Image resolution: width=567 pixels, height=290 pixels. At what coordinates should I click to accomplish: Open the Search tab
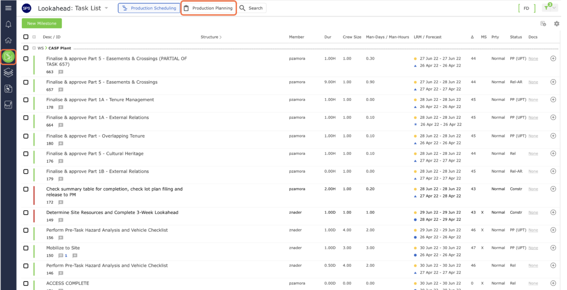click(x=252, y=8)
